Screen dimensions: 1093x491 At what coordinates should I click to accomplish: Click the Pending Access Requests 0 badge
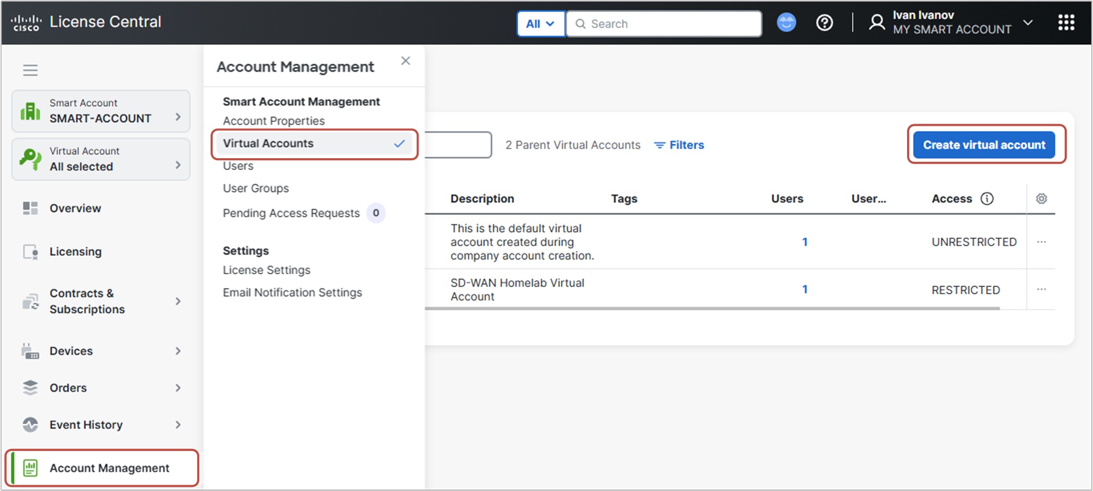(x=376, y=213)
